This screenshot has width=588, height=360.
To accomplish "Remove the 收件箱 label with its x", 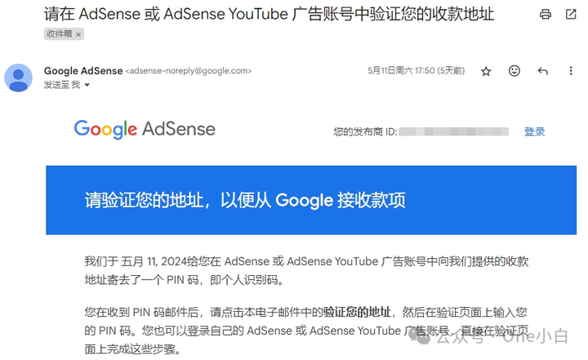I will click(x=78, y=34).
